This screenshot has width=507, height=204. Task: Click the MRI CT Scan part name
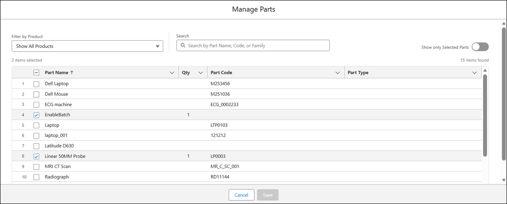pos(57,166)
